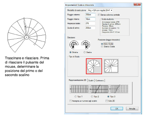This screenshot has width=148, height=117.
Task: Open the Modalità di costruzione dropdown
Action: click(x=100, y=10)
